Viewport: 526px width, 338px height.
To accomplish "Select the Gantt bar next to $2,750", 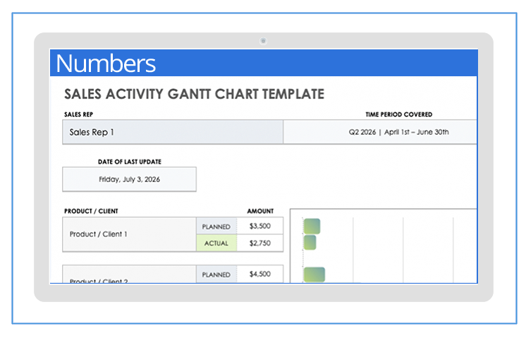I will (x=310, y=242).
